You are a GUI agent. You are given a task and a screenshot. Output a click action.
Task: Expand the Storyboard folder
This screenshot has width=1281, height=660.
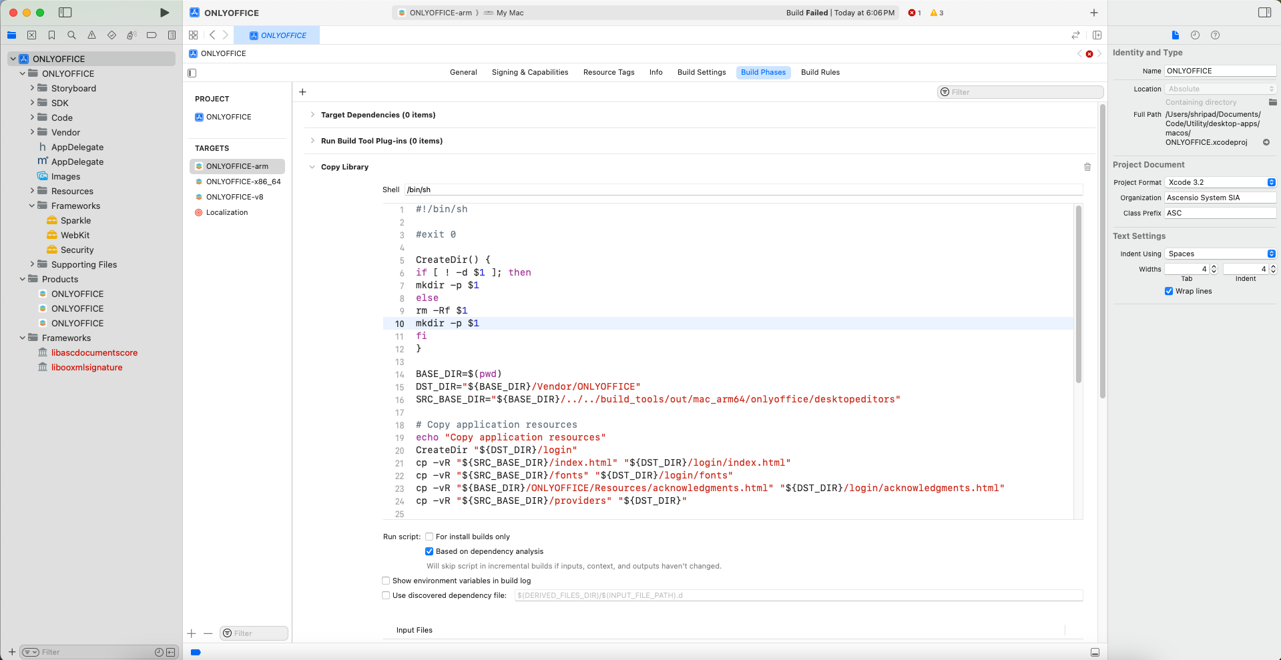click(32, 88)
